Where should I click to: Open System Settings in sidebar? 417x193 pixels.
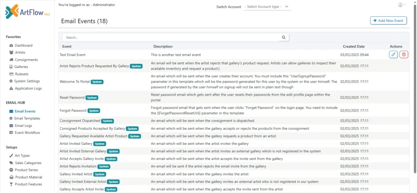point(27,81)
